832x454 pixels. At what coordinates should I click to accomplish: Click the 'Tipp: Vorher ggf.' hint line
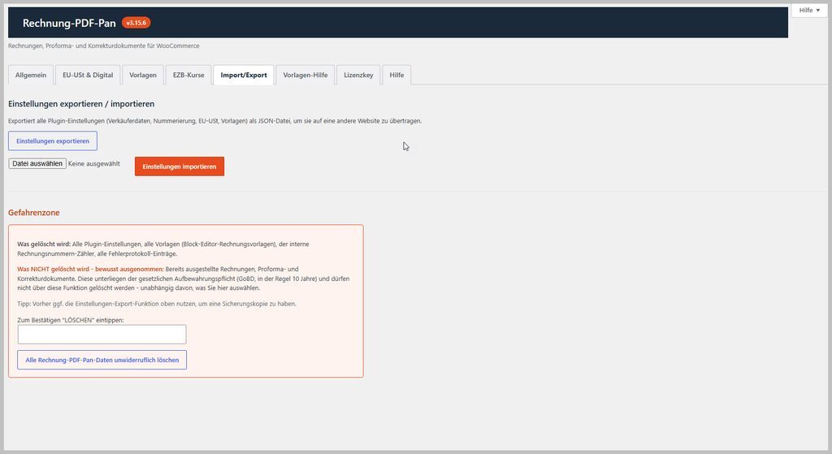pos(157,304)
